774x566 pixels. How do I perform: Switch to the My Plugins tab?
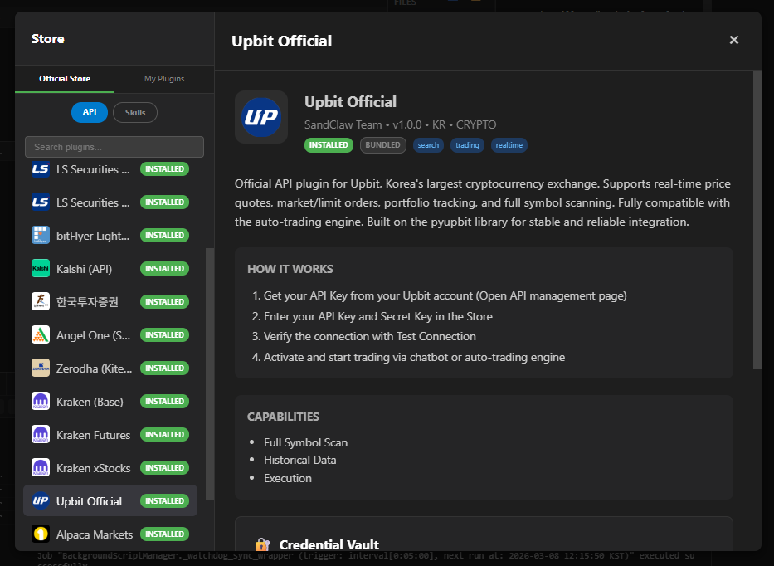coord(164,79)
